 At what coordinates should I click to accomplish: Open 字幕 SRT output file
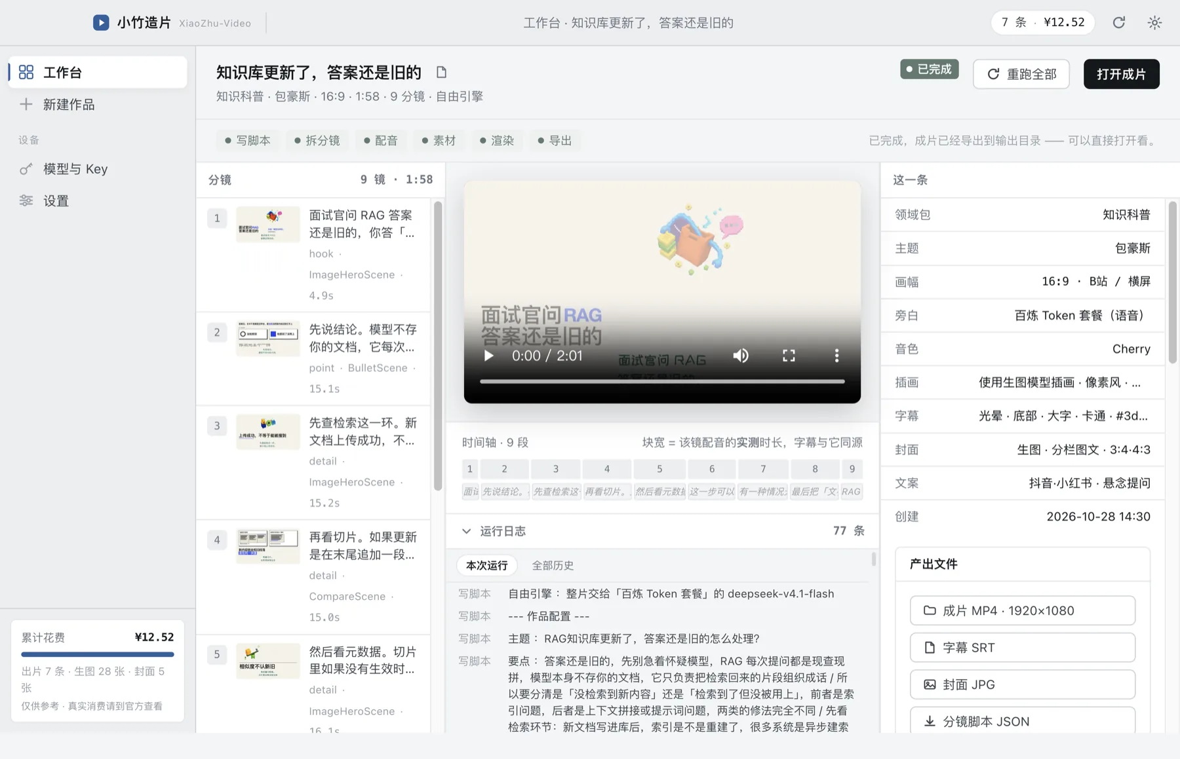pos(1022,648)
